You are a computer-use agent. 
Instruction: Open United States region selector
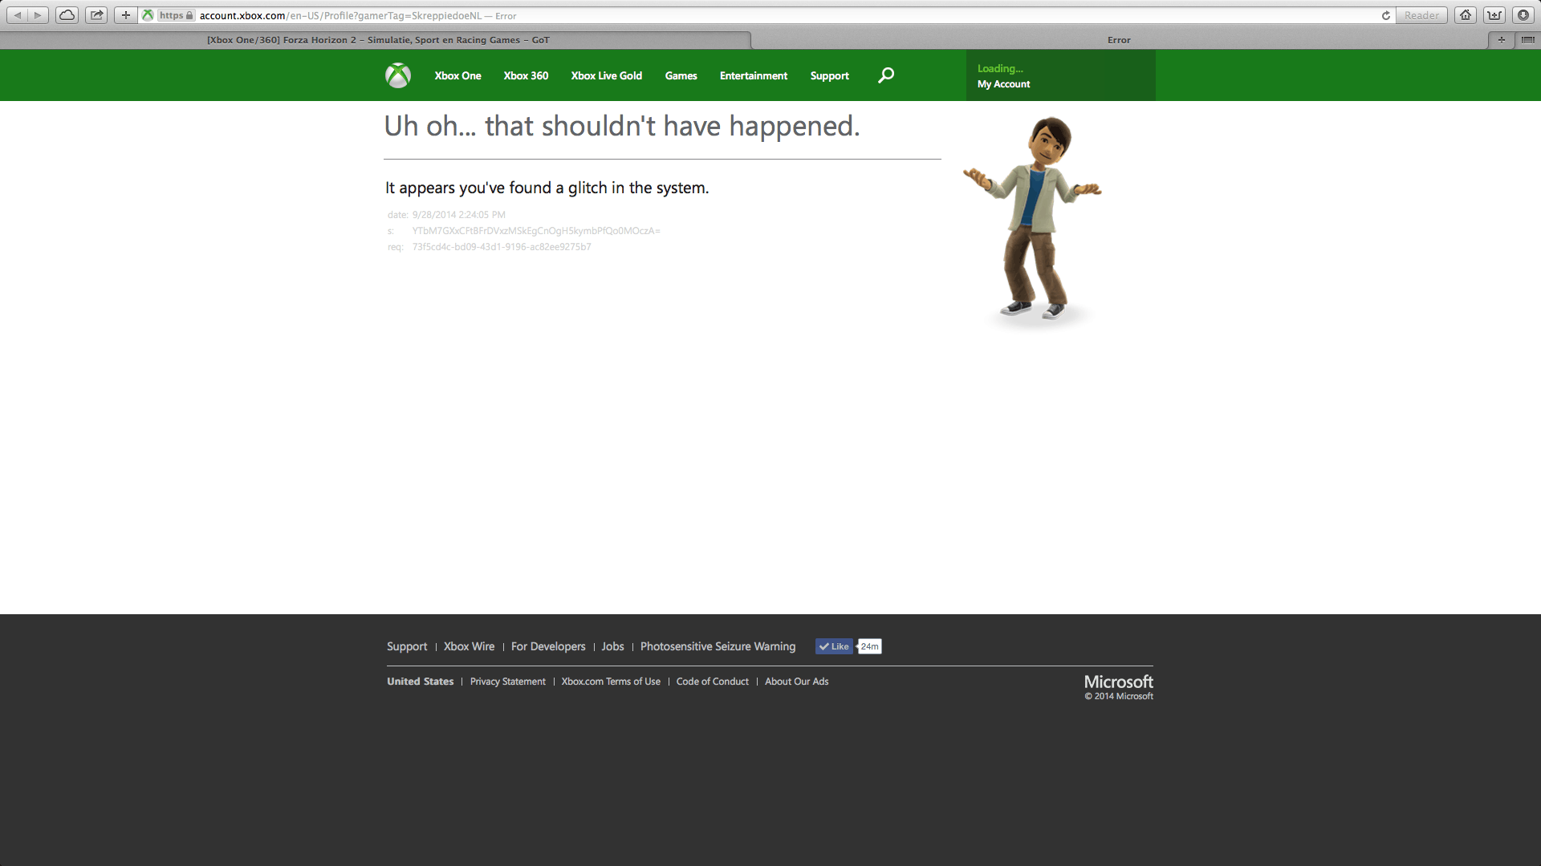tap(420, 682)
